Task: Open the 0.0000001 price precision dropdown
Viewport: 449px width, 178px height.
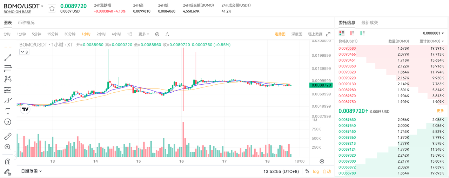Action: pyautogui.click(x=434, y=33)
